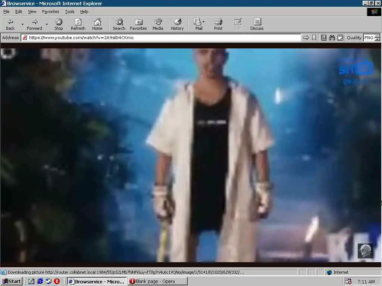Show the History pane
Screen dimensions: 382x286
(x=177, y=24)
